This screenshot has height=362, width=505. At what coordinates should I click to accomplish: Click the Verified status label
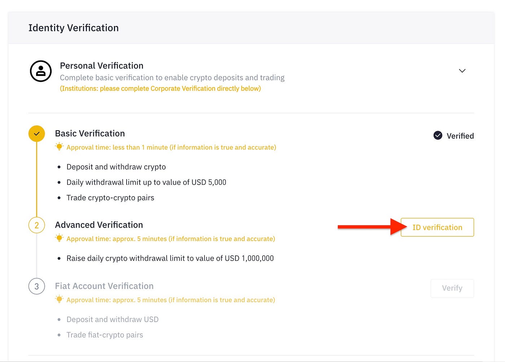tap(460, 136)
